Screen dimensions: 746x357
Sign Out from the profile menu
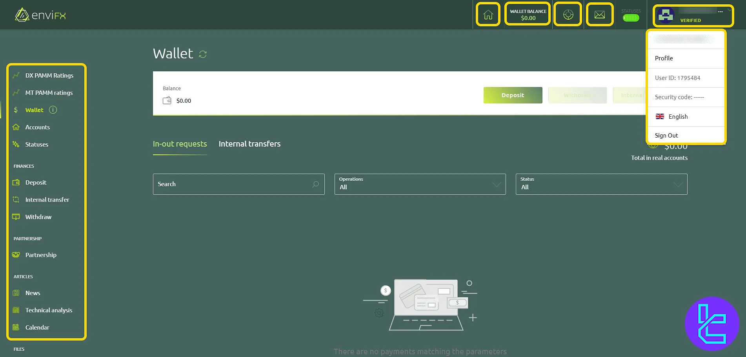666,135
